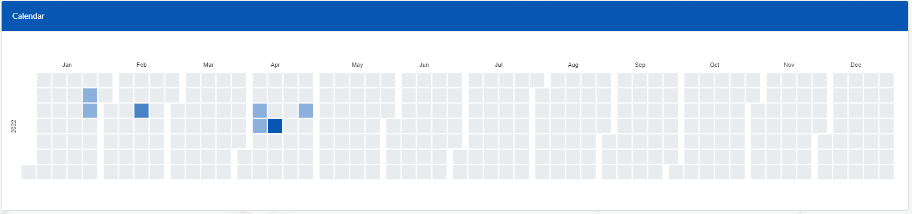Select light blue cell in April's last column

[306, 111]
